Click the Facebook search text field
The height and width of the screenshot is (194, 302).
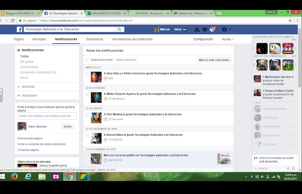click(70, 29)
